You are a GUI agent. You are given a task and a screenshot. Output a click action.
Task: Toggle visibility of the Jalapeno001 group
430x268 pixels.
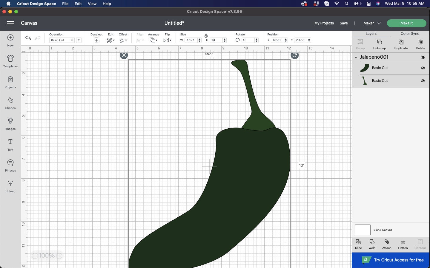tap(423, 57)
